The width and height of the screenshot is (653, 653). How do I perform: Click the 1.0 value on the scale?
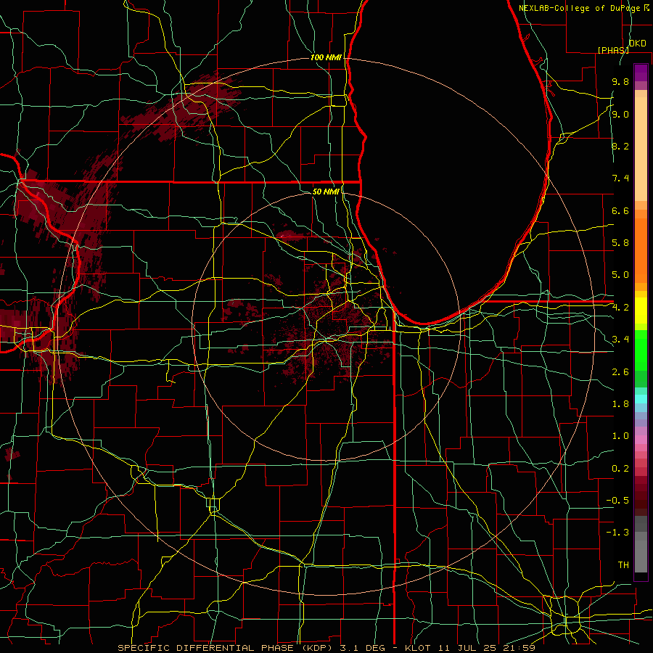point(620,436)
